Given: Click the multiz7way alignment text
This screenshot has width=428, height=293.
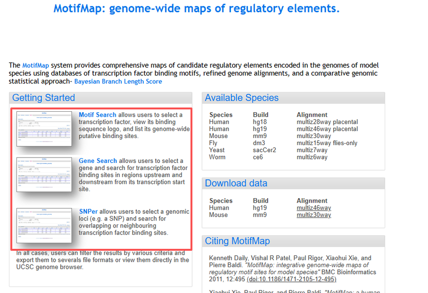Looking at the screenshot, I should [x=312, y=150].
